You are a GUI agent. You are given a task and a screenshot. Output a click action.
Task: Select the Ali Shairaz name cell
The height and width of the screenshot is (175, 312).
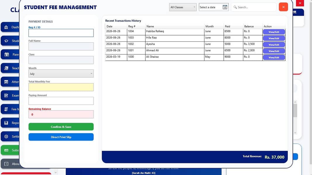coord(175,57)
